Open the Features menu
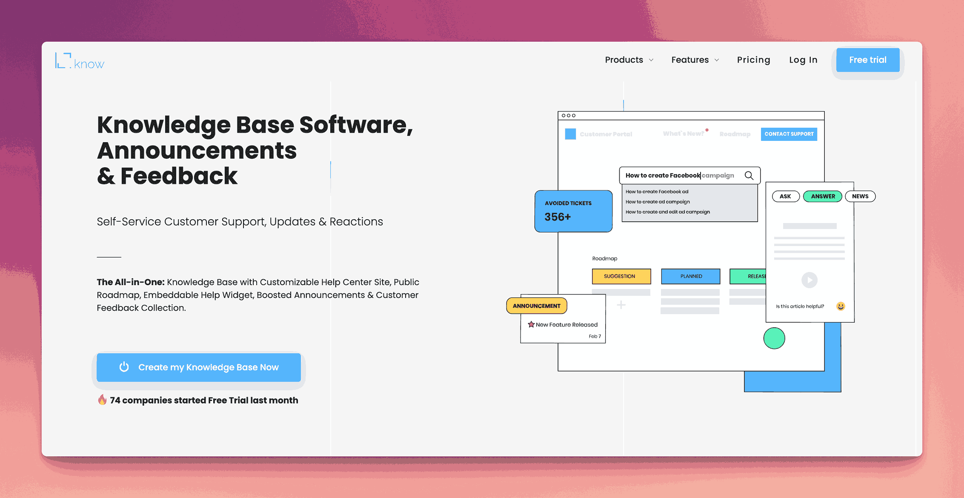The width and height of the screenshot is (964, 498). [x=690, y=60]
